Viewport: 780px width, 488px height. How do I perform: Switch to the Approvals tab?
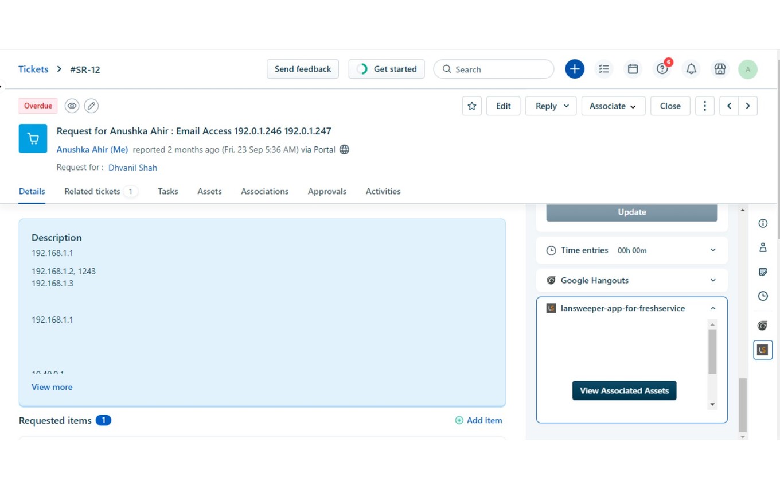(x=327, y=191)
